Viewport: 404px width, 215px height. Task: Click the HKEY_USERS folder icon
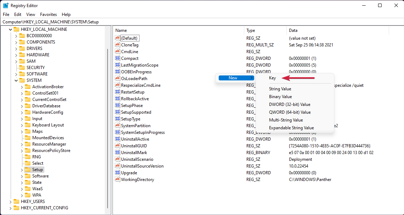(17, 201)
